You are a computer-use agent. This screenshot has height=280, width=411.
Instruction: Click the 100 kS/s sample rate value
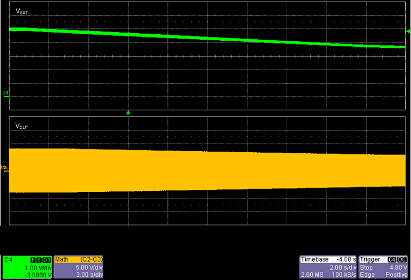click(x=344, y=275)
